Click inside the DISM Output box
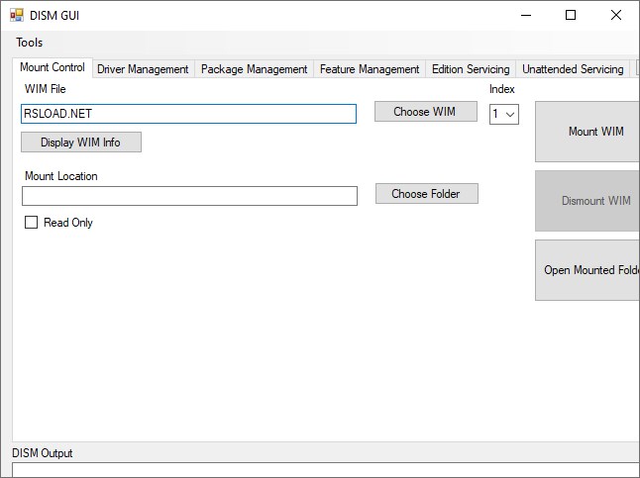 pyautogui.click(x=326, y=470)
